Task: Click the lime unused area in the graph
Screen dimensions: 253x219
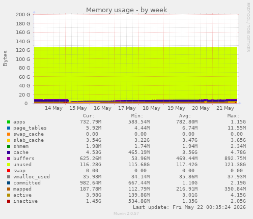Action: point(136,73)
